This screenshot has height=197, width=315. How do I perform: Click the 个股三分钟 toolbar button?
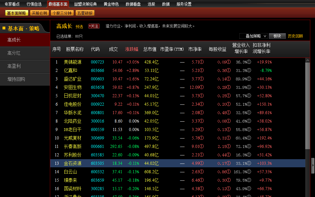click(62, 13)
